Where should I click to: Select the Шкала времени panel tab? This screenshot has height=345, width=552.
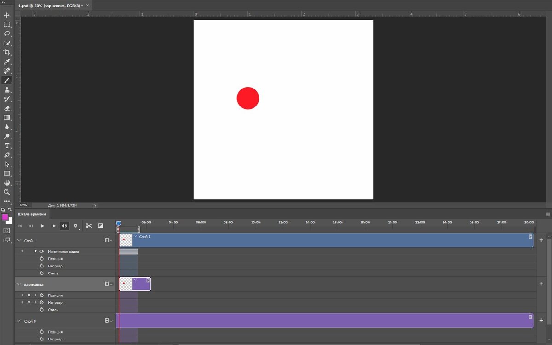[x=32, y=214]
